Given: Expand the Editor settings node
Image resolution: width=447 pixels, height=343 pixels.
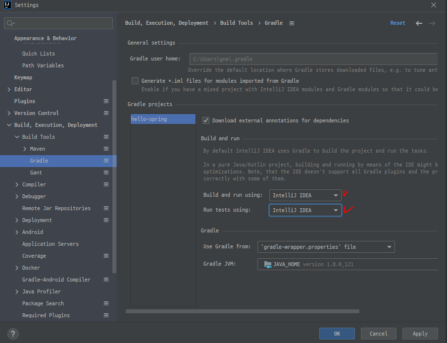Looking at the screenshot, I should coord(9,89).
